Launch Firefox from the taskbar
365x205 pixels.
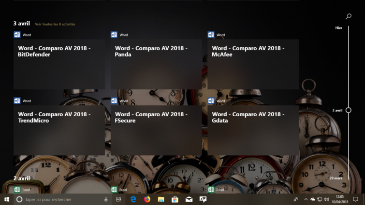147,199
